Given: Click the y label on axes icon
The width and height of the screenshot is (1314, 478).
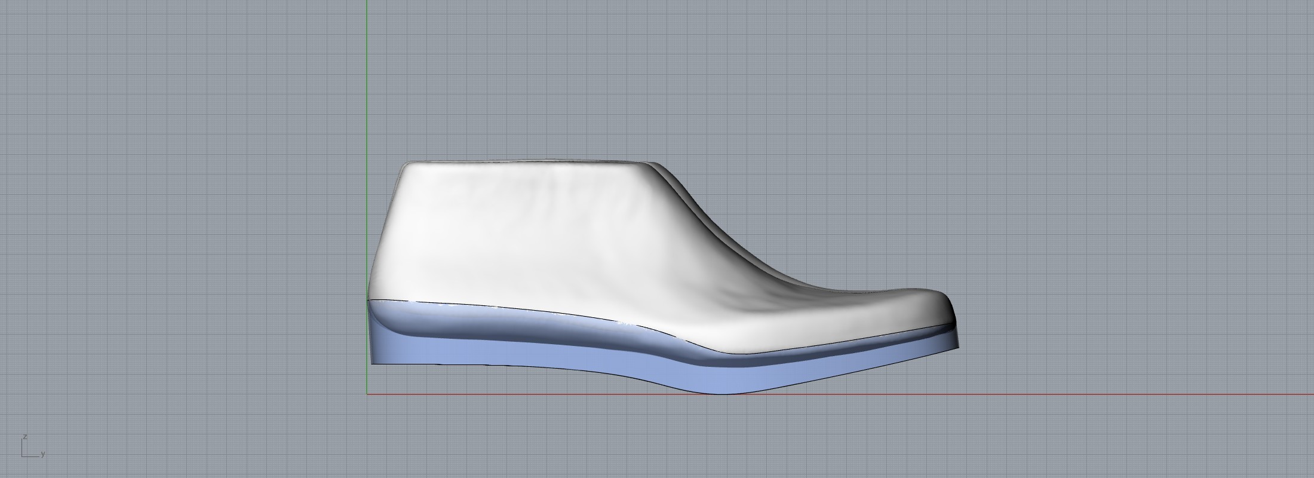Looking at the screenshot, I should tap(43, 454).
